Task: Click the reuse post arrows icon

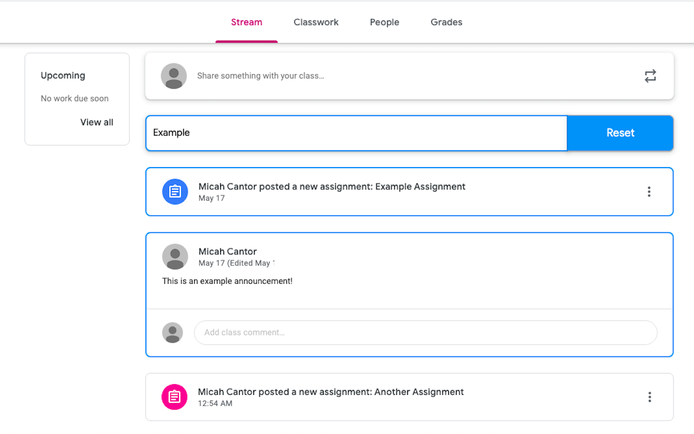Action: click(x=650, y=76)
